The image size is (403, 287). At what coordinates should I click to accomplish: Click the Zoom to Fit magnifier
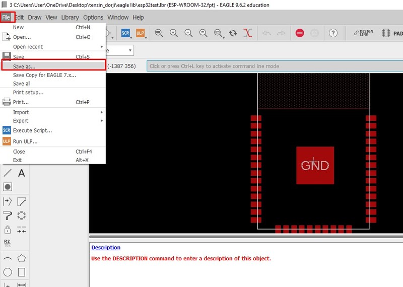tap(159, 33)
